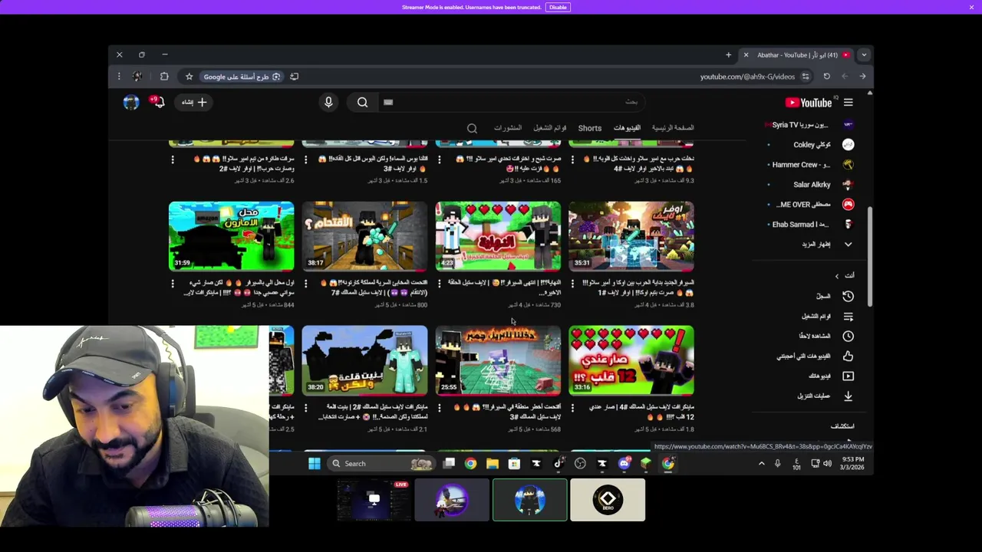Open the YouTube hamburger guide menu
This screenshot has width=982, height=552.
[x=848, y=102]
